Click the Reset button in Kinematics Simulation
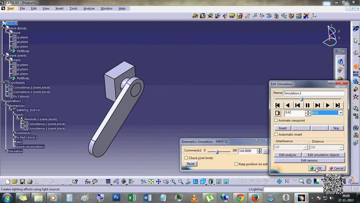This screenshot has width=360, height=203. click(191, 164)
